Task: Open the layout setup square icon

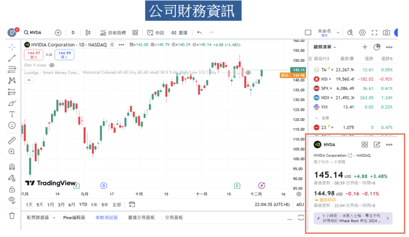Action: 308,33
